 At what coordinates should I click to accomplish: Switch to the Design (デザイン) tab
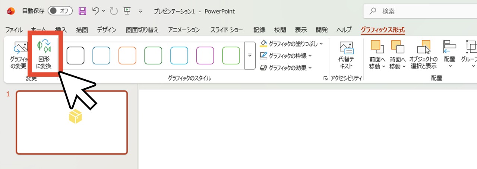107,30
